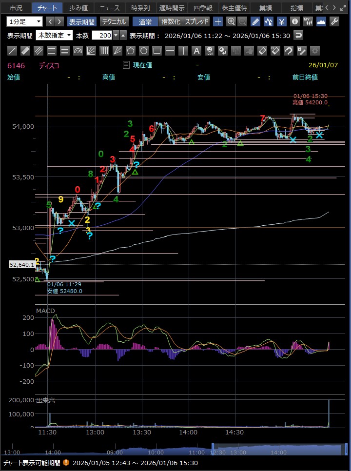Click the yen symbol toolbar icon
This screenshot has height=471, width=351.
pyautogui.click(x=282, y=21)
